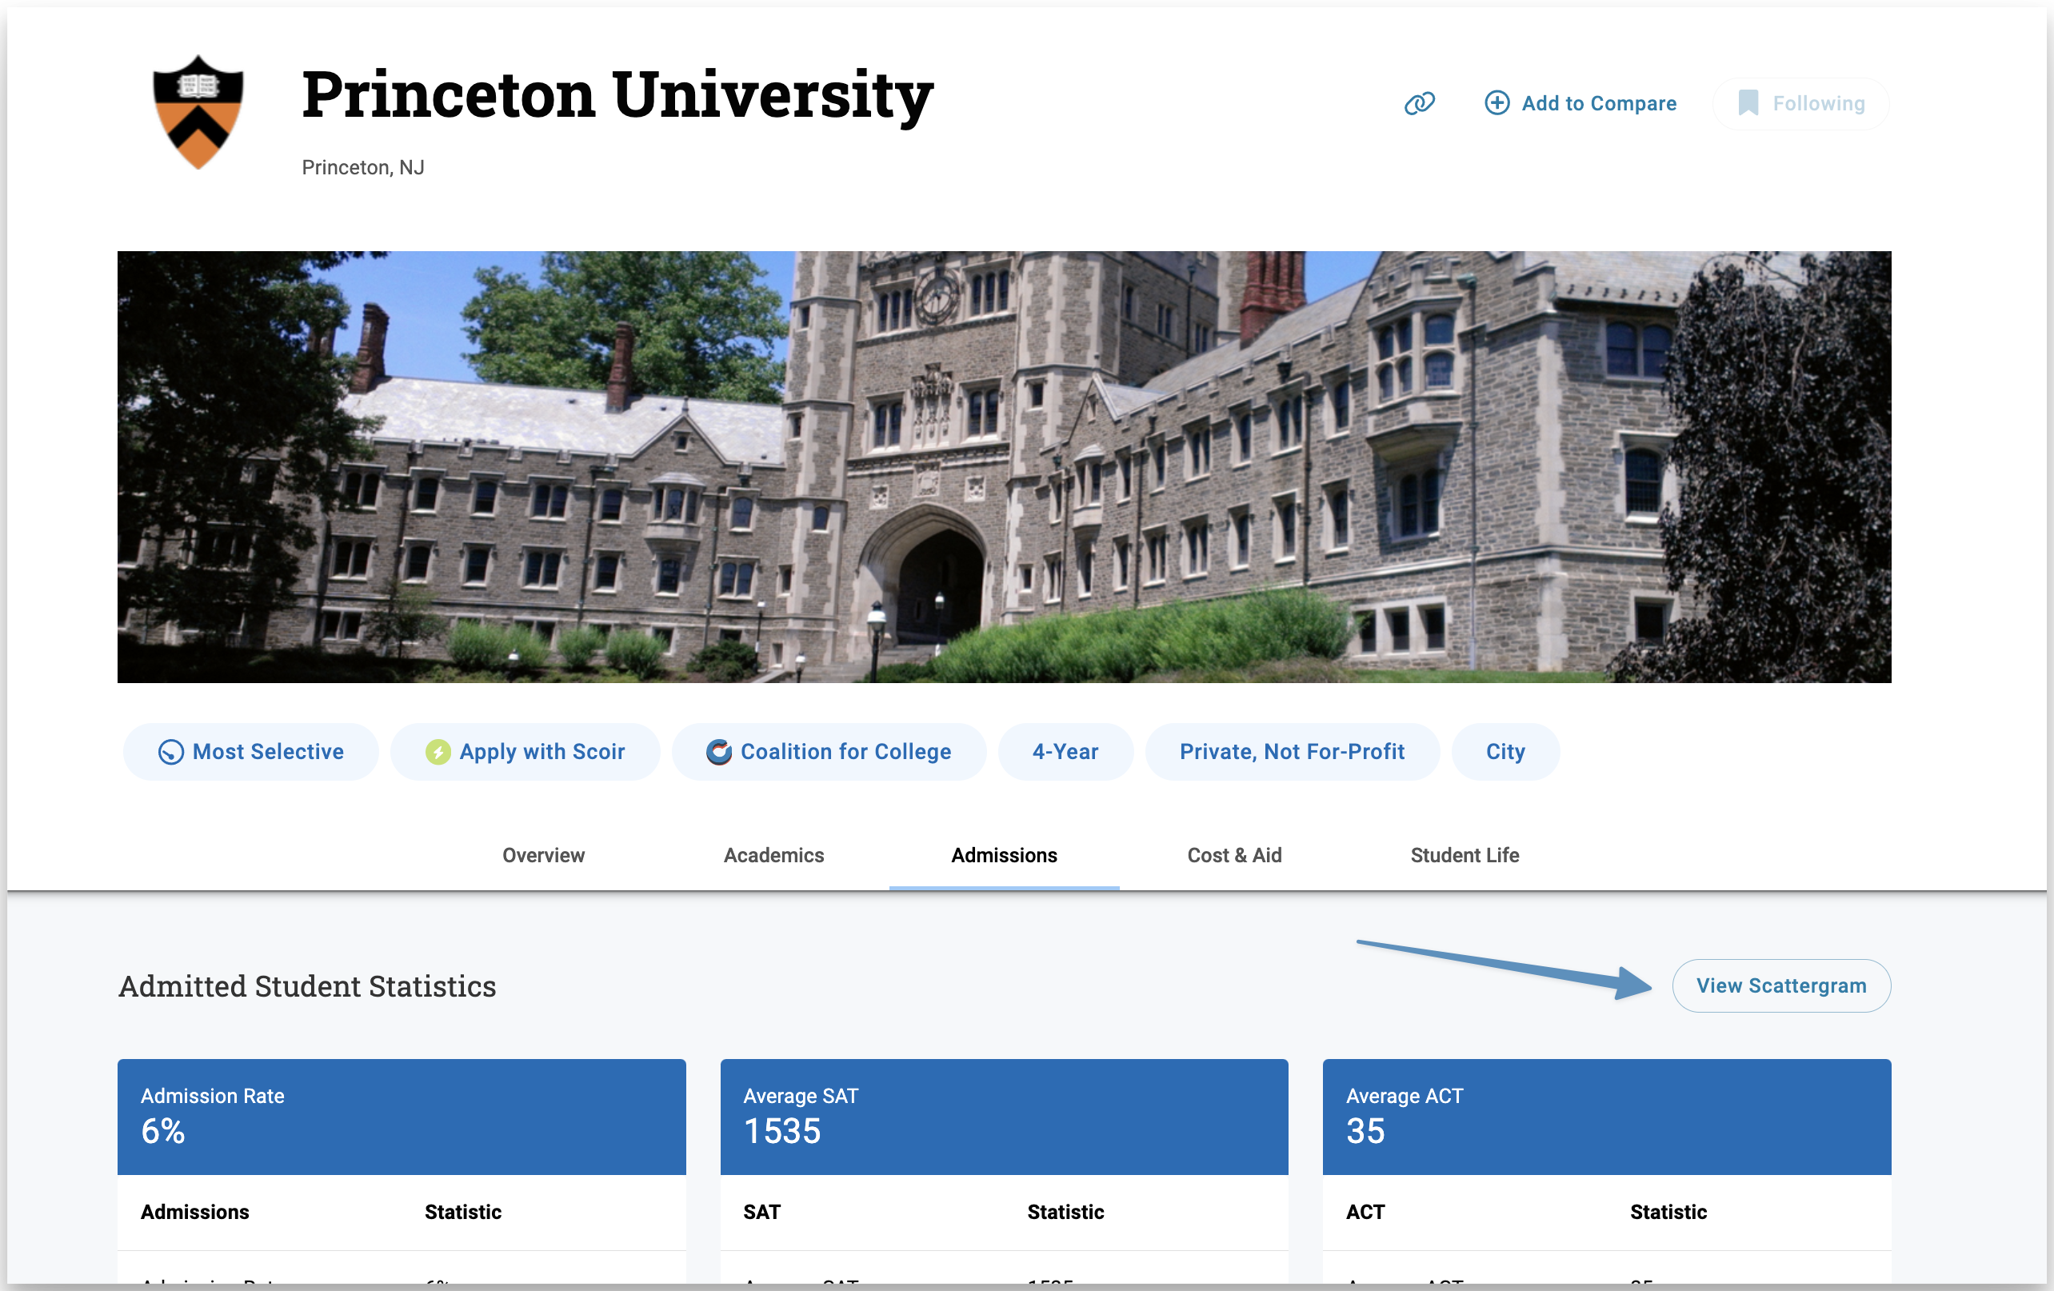This screenshot has height=1291, width=2054.
Task: Click the Coalition for College chip
Action: 829,752
